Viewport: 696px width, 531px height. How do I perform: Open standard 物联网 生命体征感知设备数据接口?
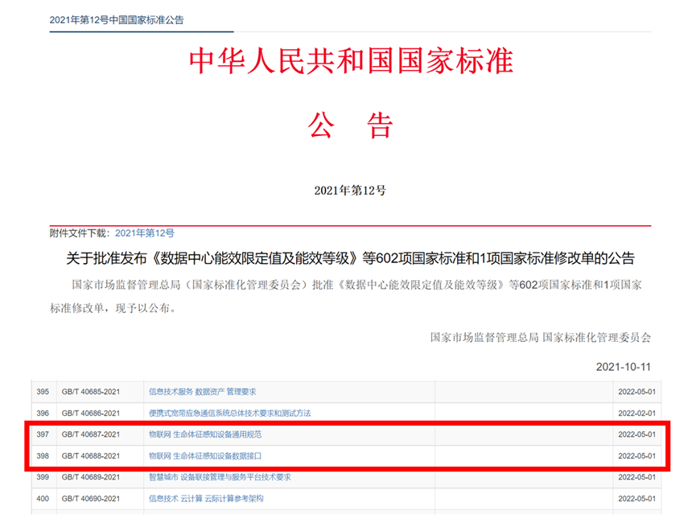pyautogui.click(x=205, y=456)
